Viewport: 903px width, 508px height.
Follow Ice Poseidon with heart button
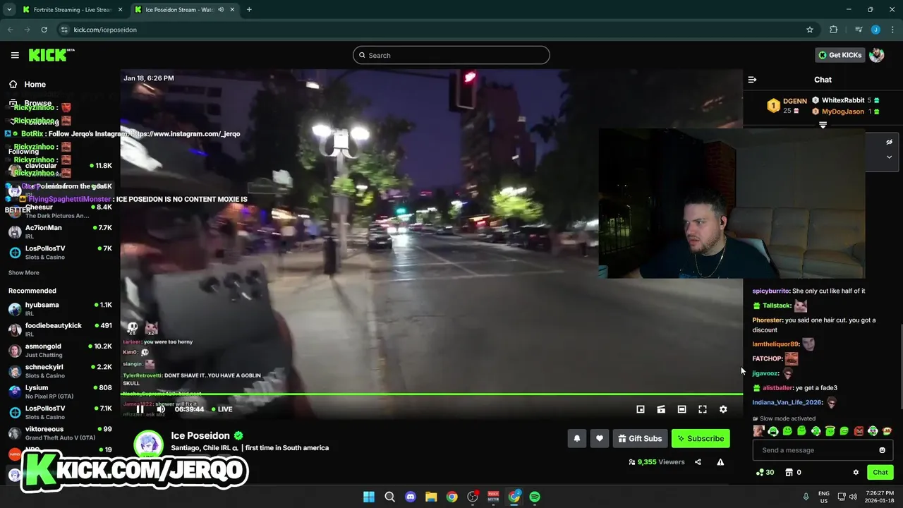[x=600, y=438]
